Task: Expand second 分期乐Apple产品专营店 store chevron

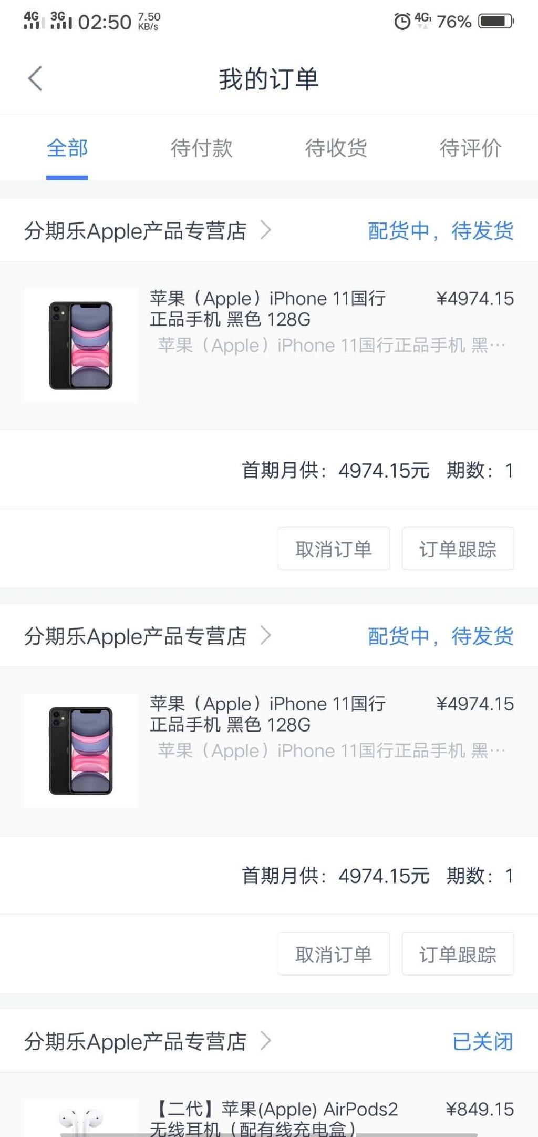Action: tap(266, 635)
